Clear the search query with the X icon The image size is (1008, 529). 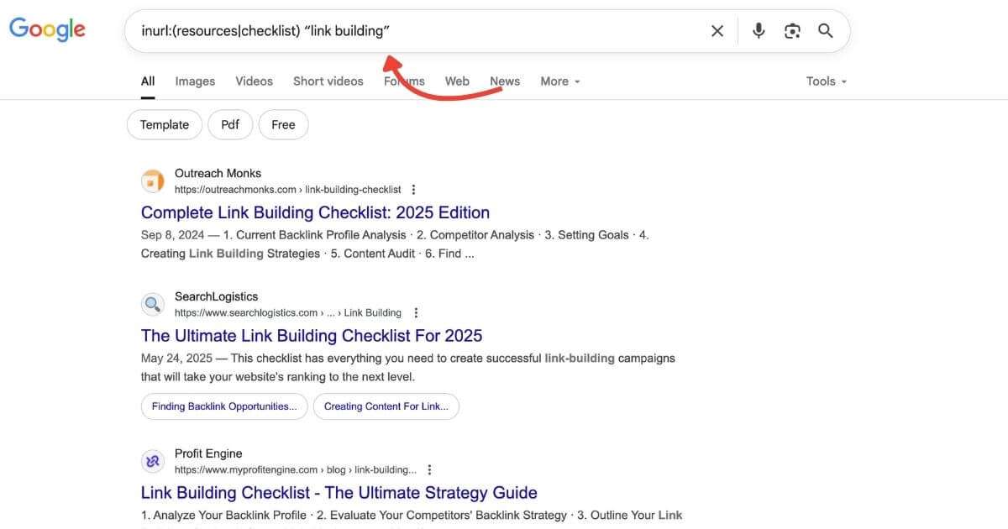(x=717, y=30)
